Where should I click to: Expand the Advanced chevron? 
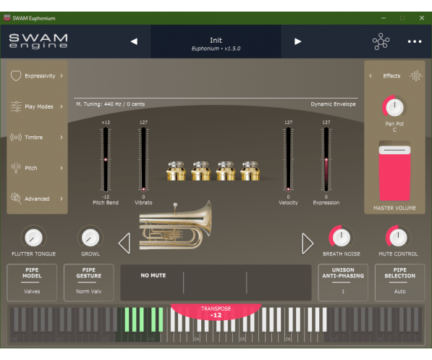62,198
